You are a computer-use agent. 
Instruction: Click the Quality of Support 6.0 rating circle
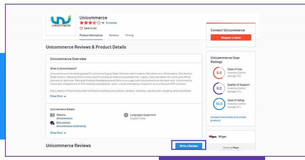coord(219,88)
